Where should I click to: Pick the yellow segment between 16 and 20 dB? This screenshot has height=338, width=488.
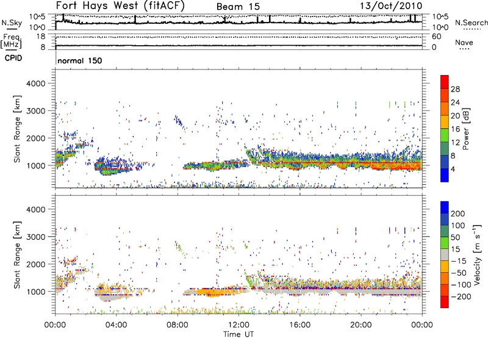[445, 122]
